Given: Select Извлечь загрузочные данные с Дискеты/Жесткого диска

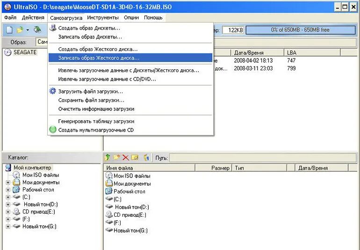Looking at the screenshot, I should click(130, 70).
